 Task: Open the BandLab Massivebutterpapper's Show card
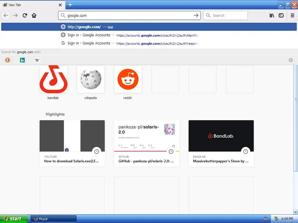click(221, 143)
